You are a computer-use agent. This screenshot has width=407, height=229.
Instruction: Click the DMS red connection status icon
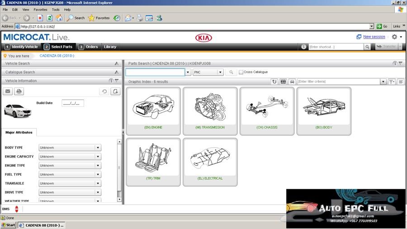click(x=17, y=209)
